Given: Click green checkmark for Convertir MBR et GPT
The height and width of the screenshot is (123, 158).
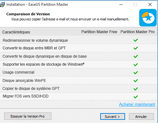Looking at the screenshot, I should click(x=136, y=48).
